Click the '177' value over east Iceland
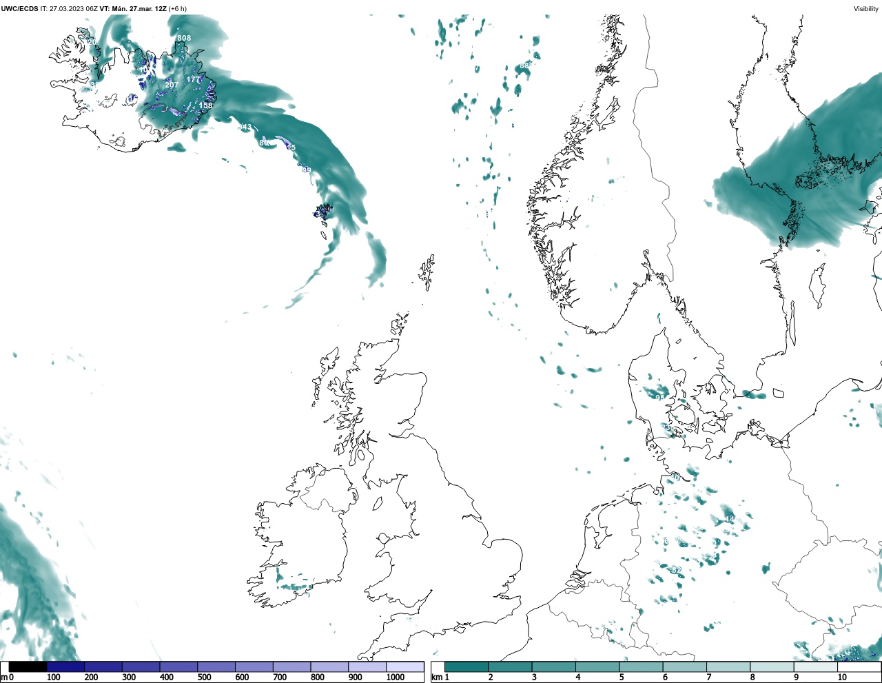Viewport: 882px width, 683px height. coord(193,79)
